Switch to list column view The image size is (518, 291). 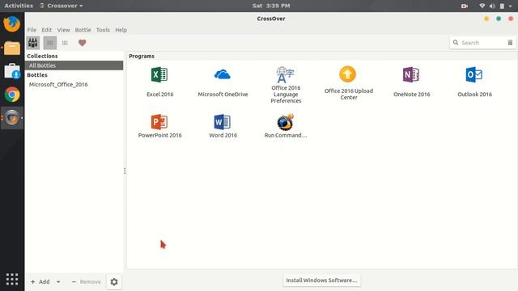[x=65, y=43]
